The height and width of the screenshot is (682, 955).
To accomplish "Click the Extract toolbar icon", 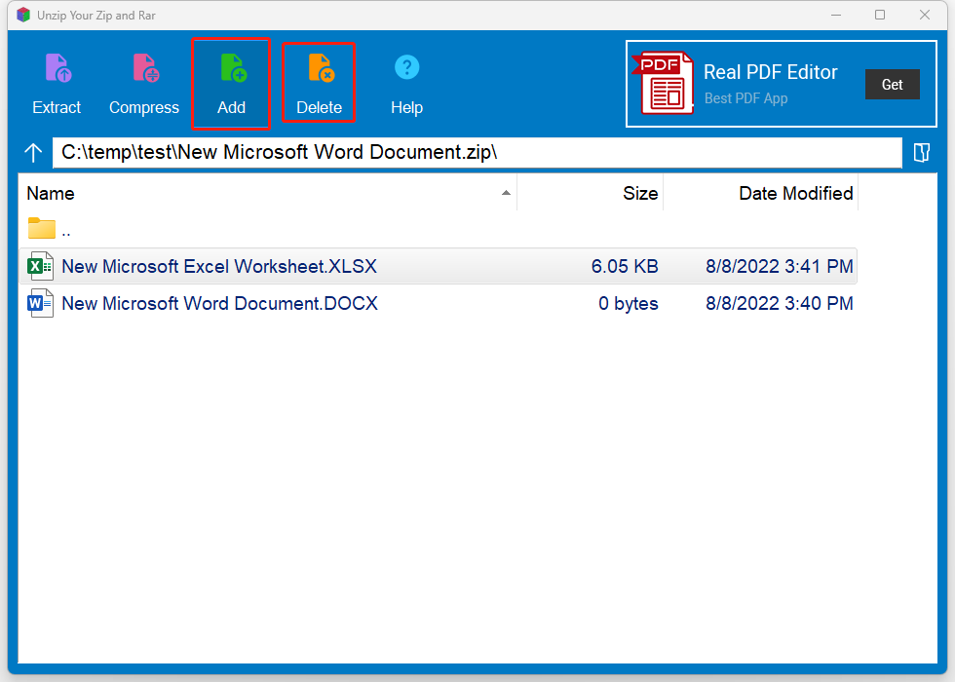I will (x=57, y=69).
